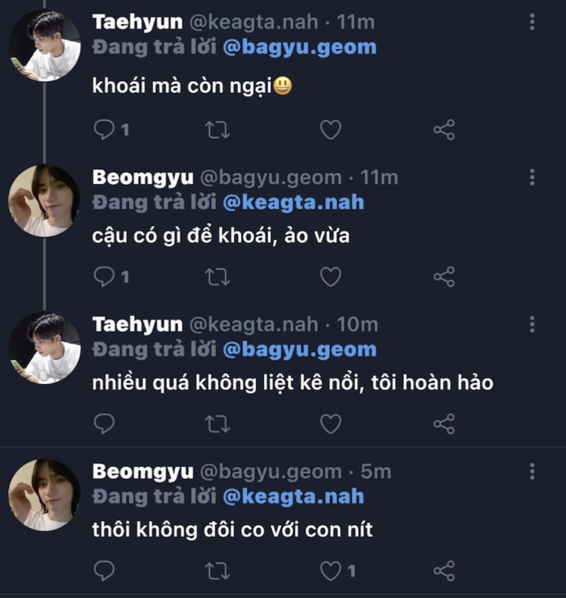
Task: Reply to Beomgyu's "con nít" tweet
Action: [x=104, y=571]
